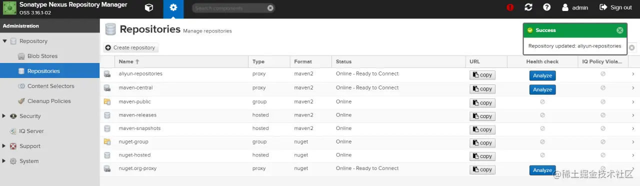Expand the Support tree node
The width and height of the screenshot is (640, 186).
point(4,146)
